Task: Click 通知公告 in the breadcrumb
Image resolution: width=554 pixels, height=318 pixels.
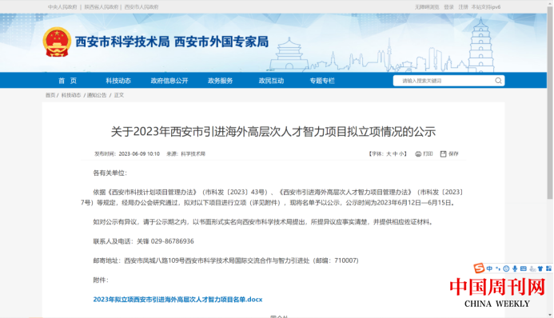Action: (x=97, y=95)
